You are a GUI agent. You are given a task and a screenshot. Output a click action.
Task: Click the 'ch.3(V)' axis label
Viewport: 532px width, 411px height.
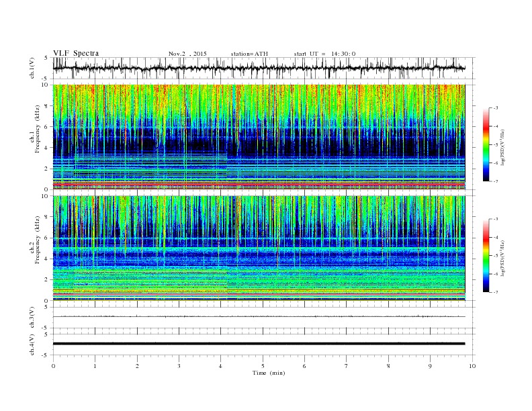click(32, 318)
